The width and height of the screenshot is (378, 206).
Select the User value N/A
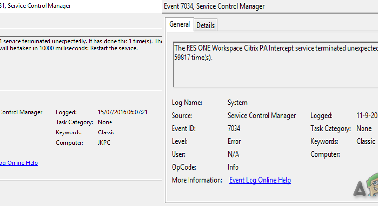click(x=234, y=154)
